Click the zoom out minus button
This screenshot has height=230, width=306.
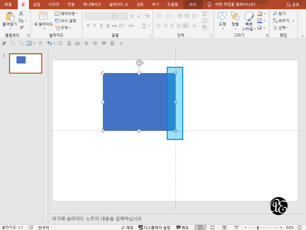pyautogui.click(x=246, y=227)
